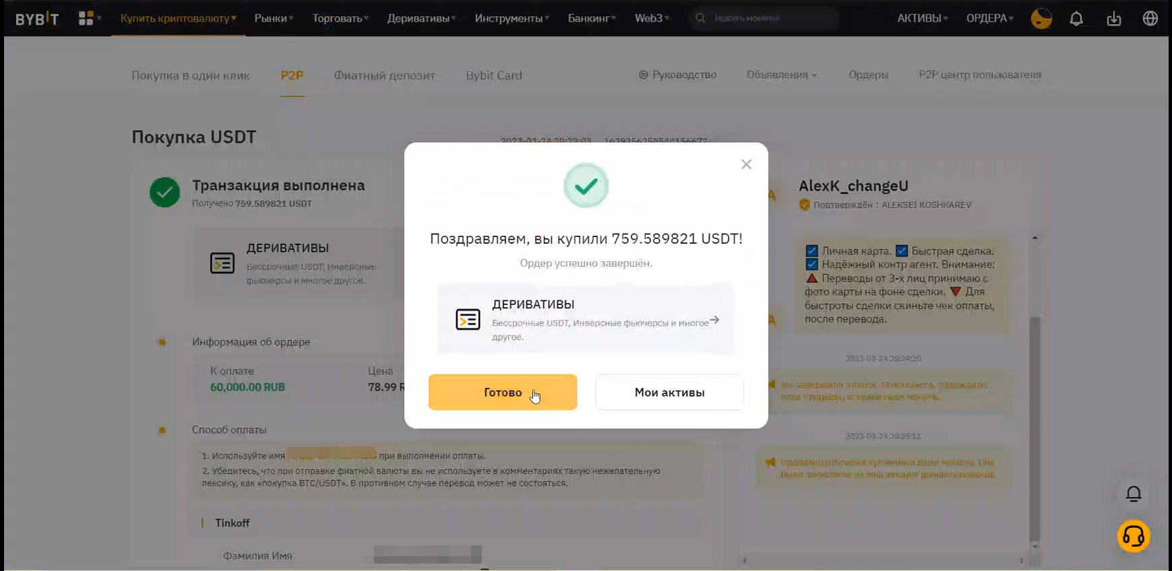Open the support headset chat button
Screen dimensions: 1172x571
pyautogui.click(x=1134, y=537)
